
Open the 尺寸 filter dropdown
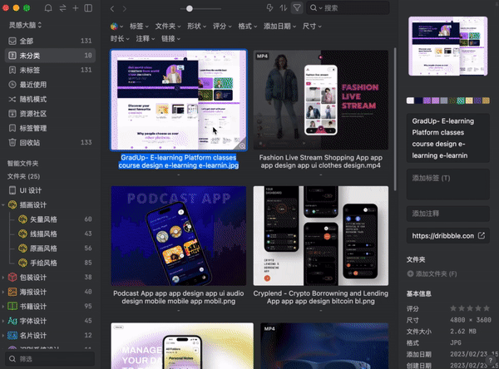coord(312,27)
